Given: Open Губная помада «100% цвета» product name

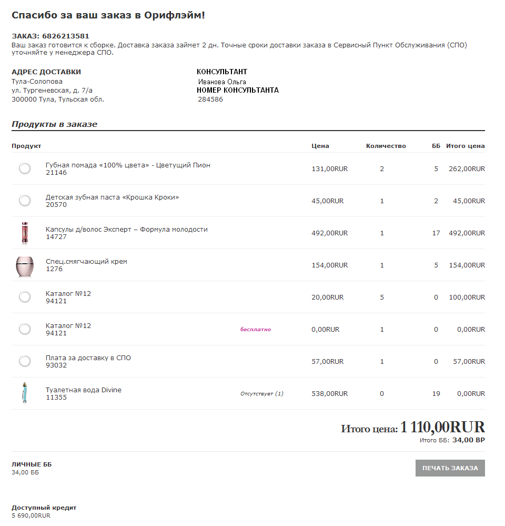Looking at the screenshot, I should (128, 165).
